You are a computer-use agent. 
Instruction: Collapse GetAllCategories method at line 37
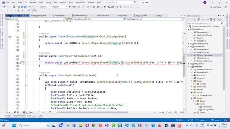point(26,37)
